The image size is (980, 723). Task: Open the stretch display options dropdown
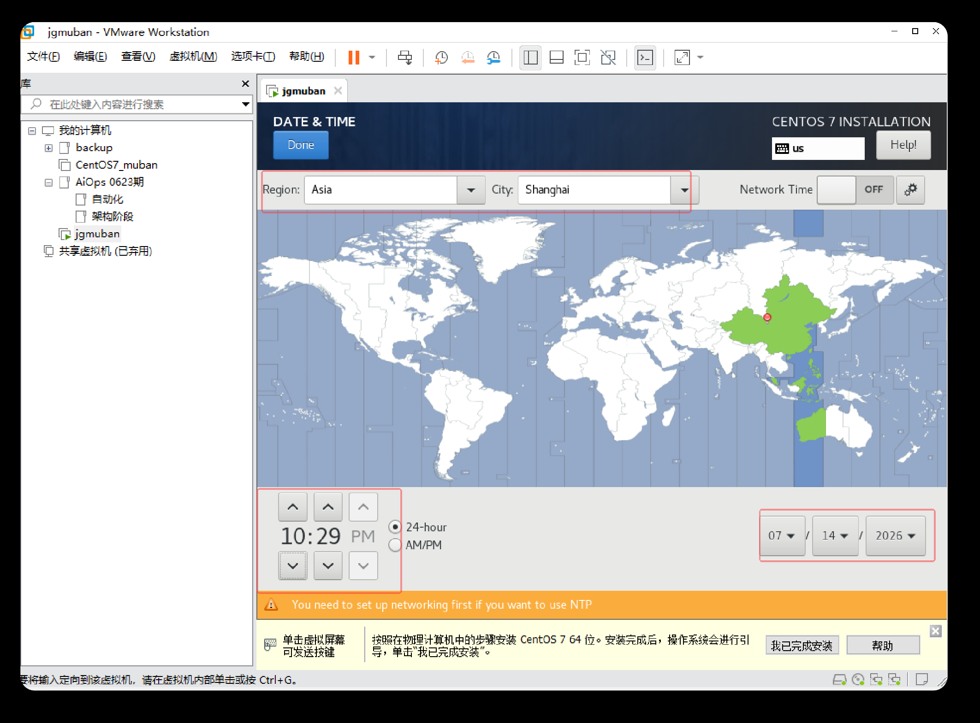(x=701, y=58)
